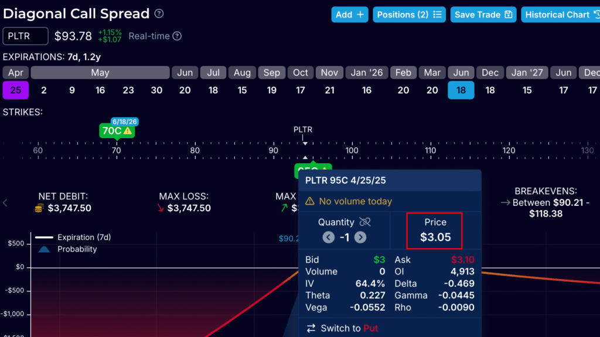Click the Mar month header
600x337 pixels.
(x=432, y=73)
